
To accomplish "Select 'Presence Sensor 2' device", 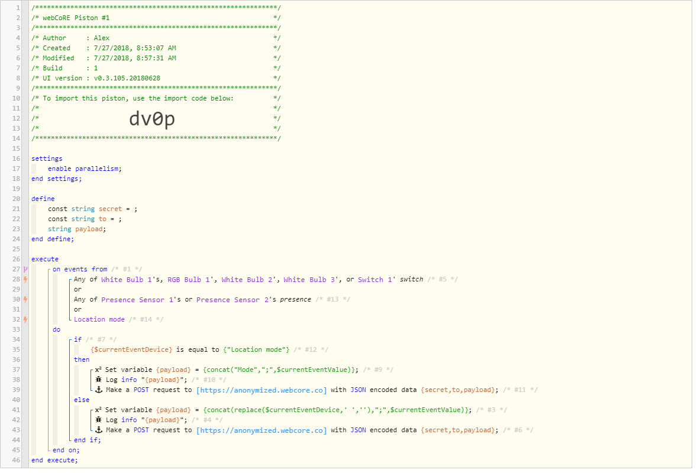I will [233, 299].
